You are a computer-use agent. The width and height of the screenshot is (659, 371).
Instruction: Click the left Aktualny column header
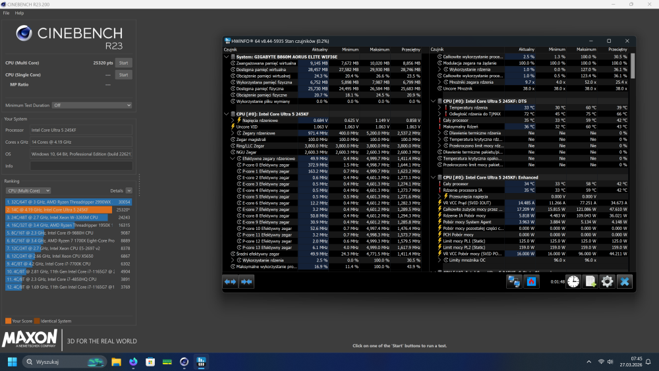pos(320,49)
